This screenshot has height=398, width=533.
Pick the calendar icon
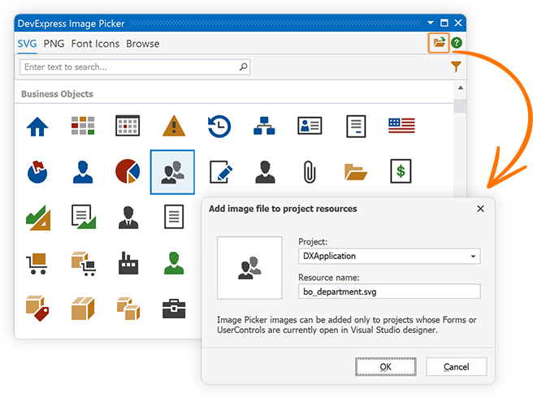pos(128,126)
